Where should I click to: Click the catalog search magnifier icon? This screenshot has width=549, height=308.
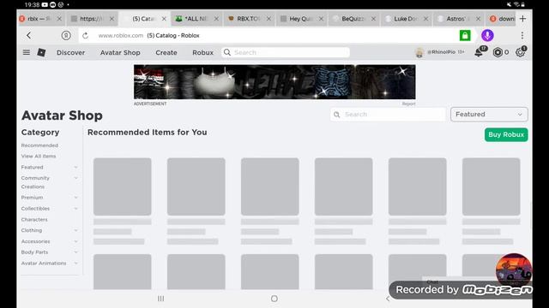[337, 115]
